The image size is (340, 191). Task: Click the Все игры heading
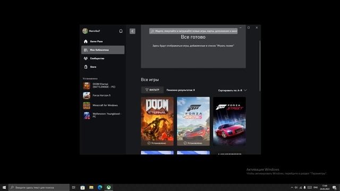pos(150,80)
